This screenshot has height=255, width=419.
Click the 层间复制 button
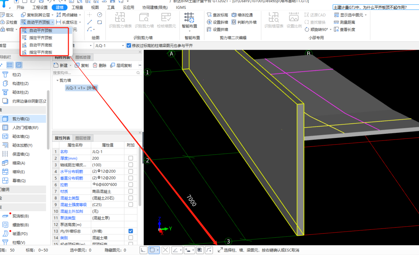(x=121, y=65)
